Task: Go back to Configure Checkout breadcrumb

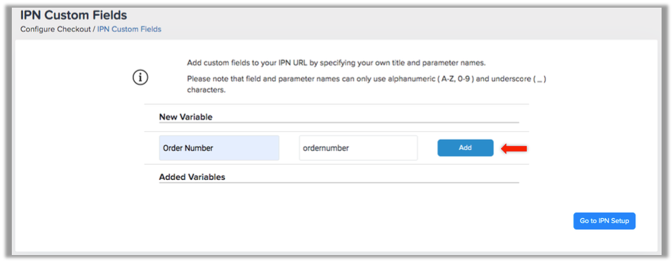Action: pyautogui.click(x=56, y=30)
